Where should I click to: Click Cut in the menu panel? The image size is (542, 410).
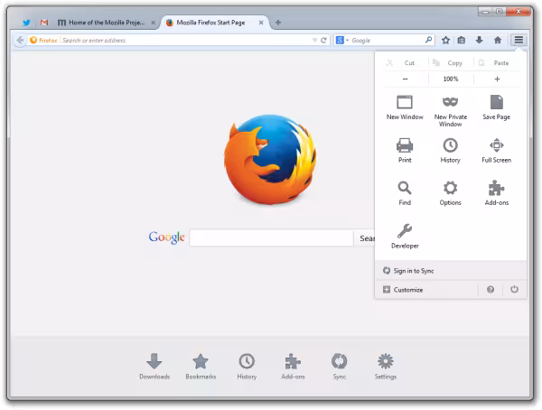click(405, 63)
